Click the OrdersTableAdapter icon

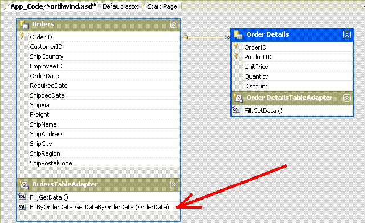tap(24, 184)
